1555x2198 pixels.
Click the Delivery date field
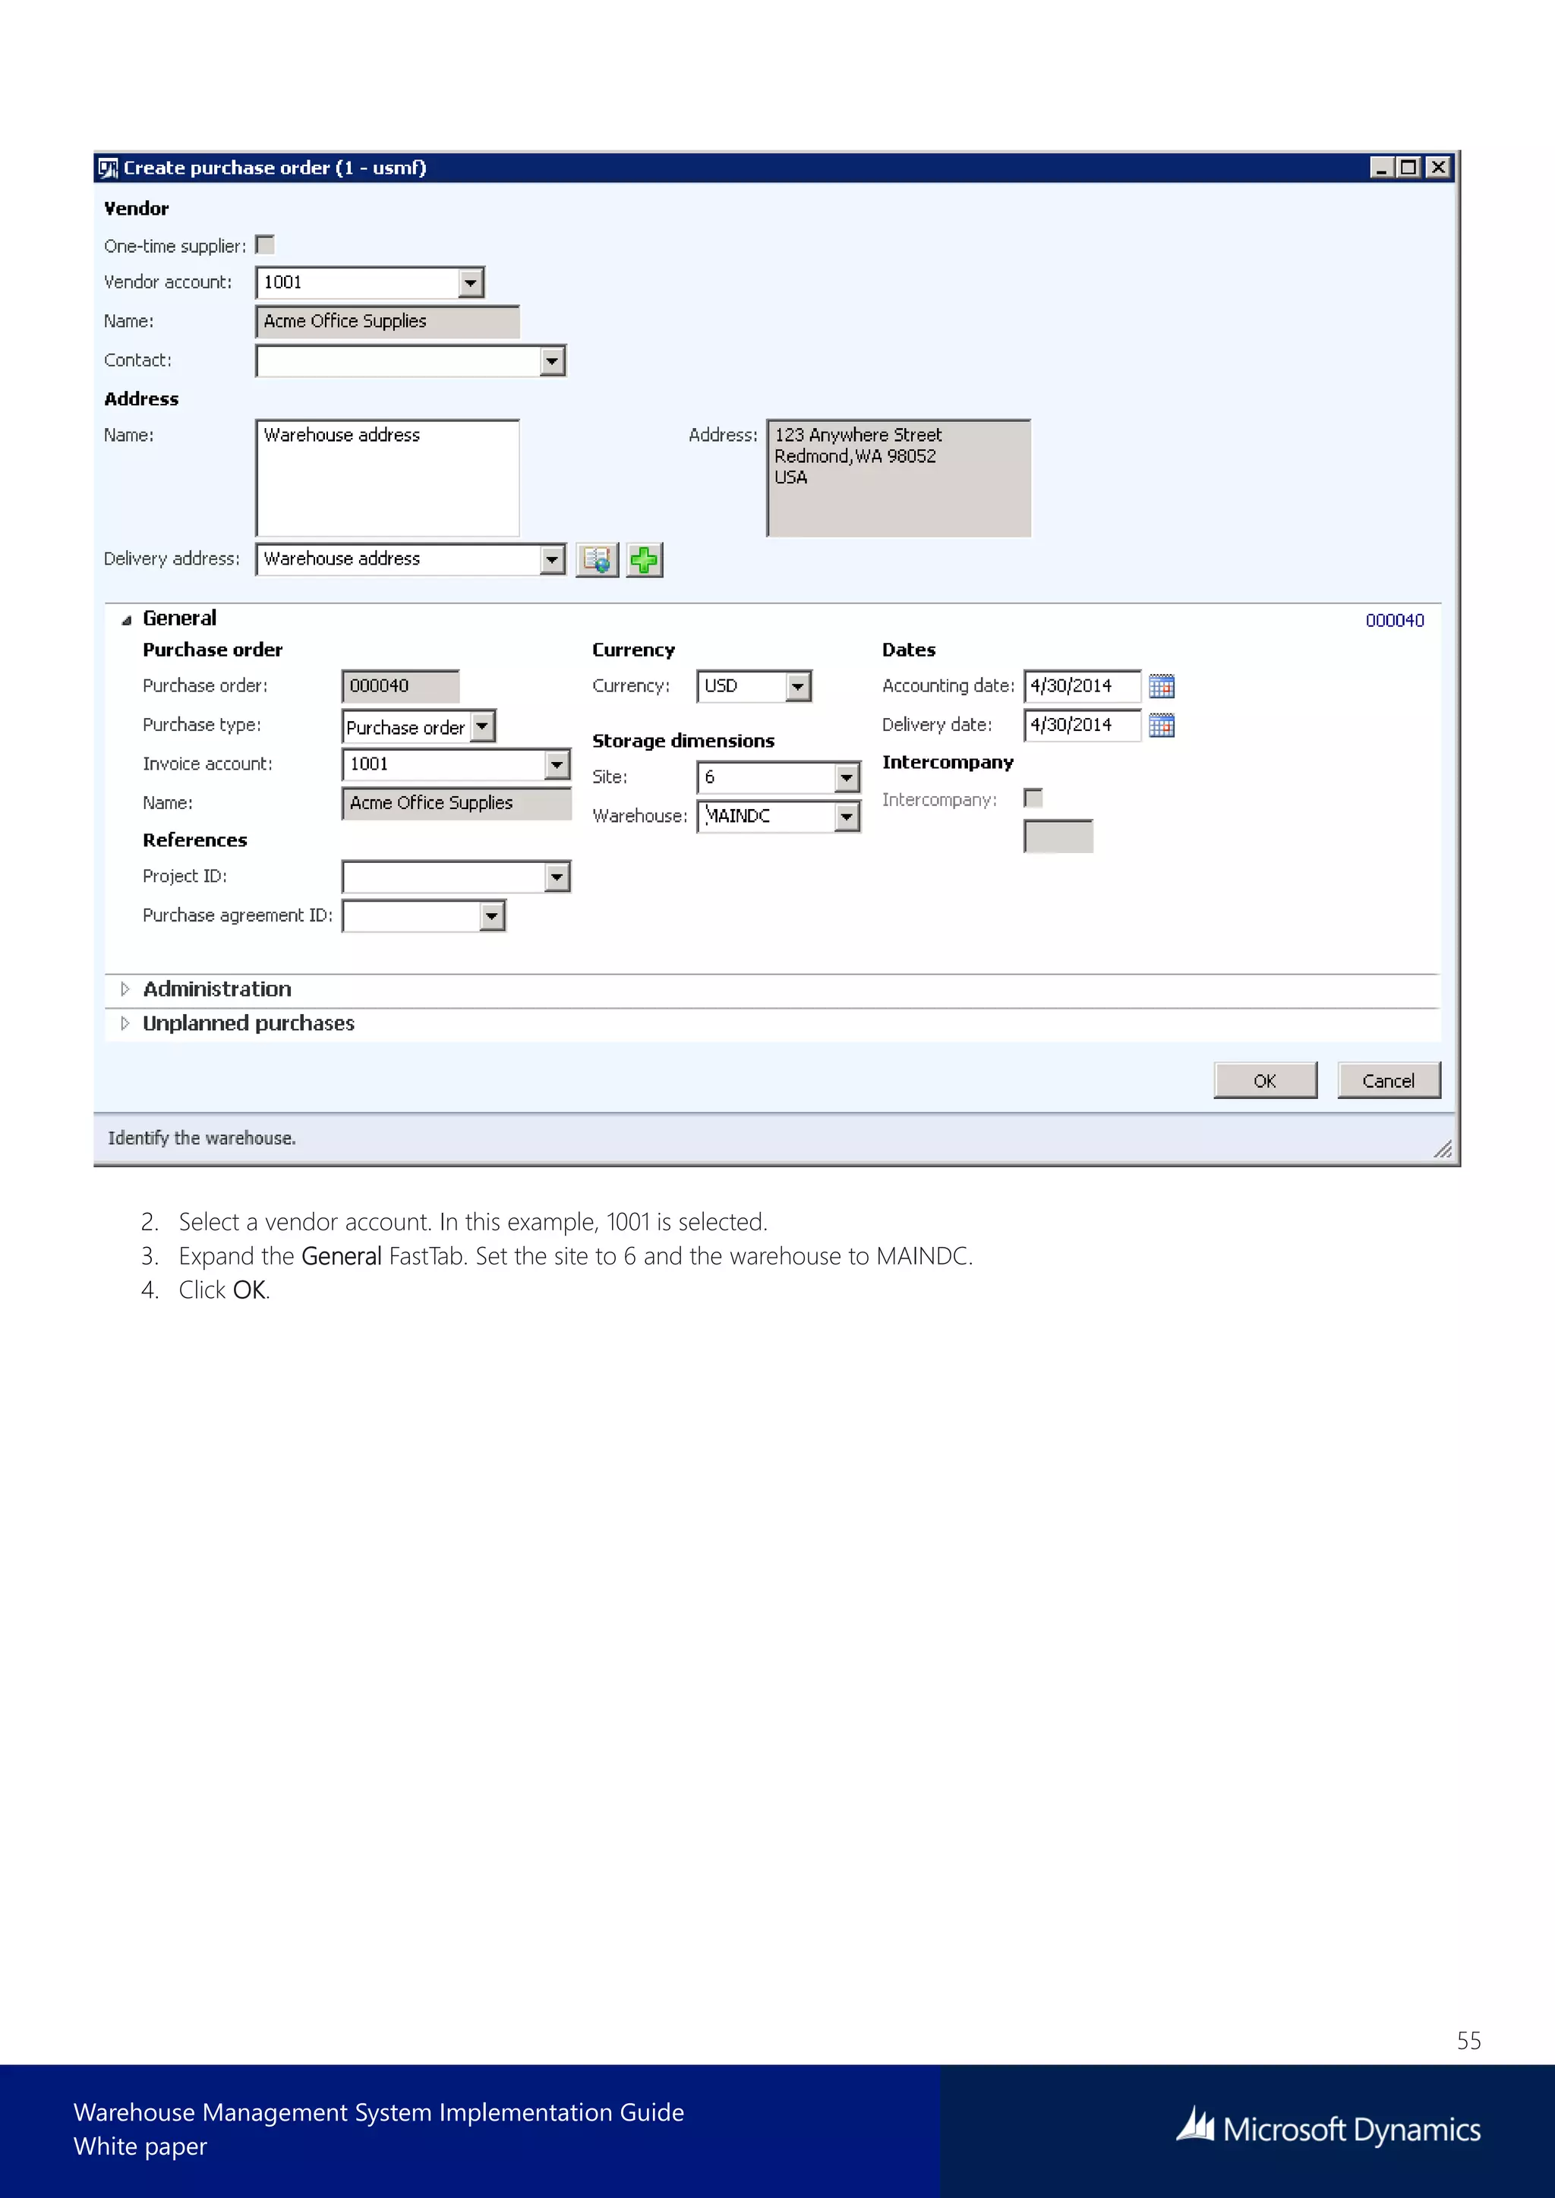coord(1082,726)
